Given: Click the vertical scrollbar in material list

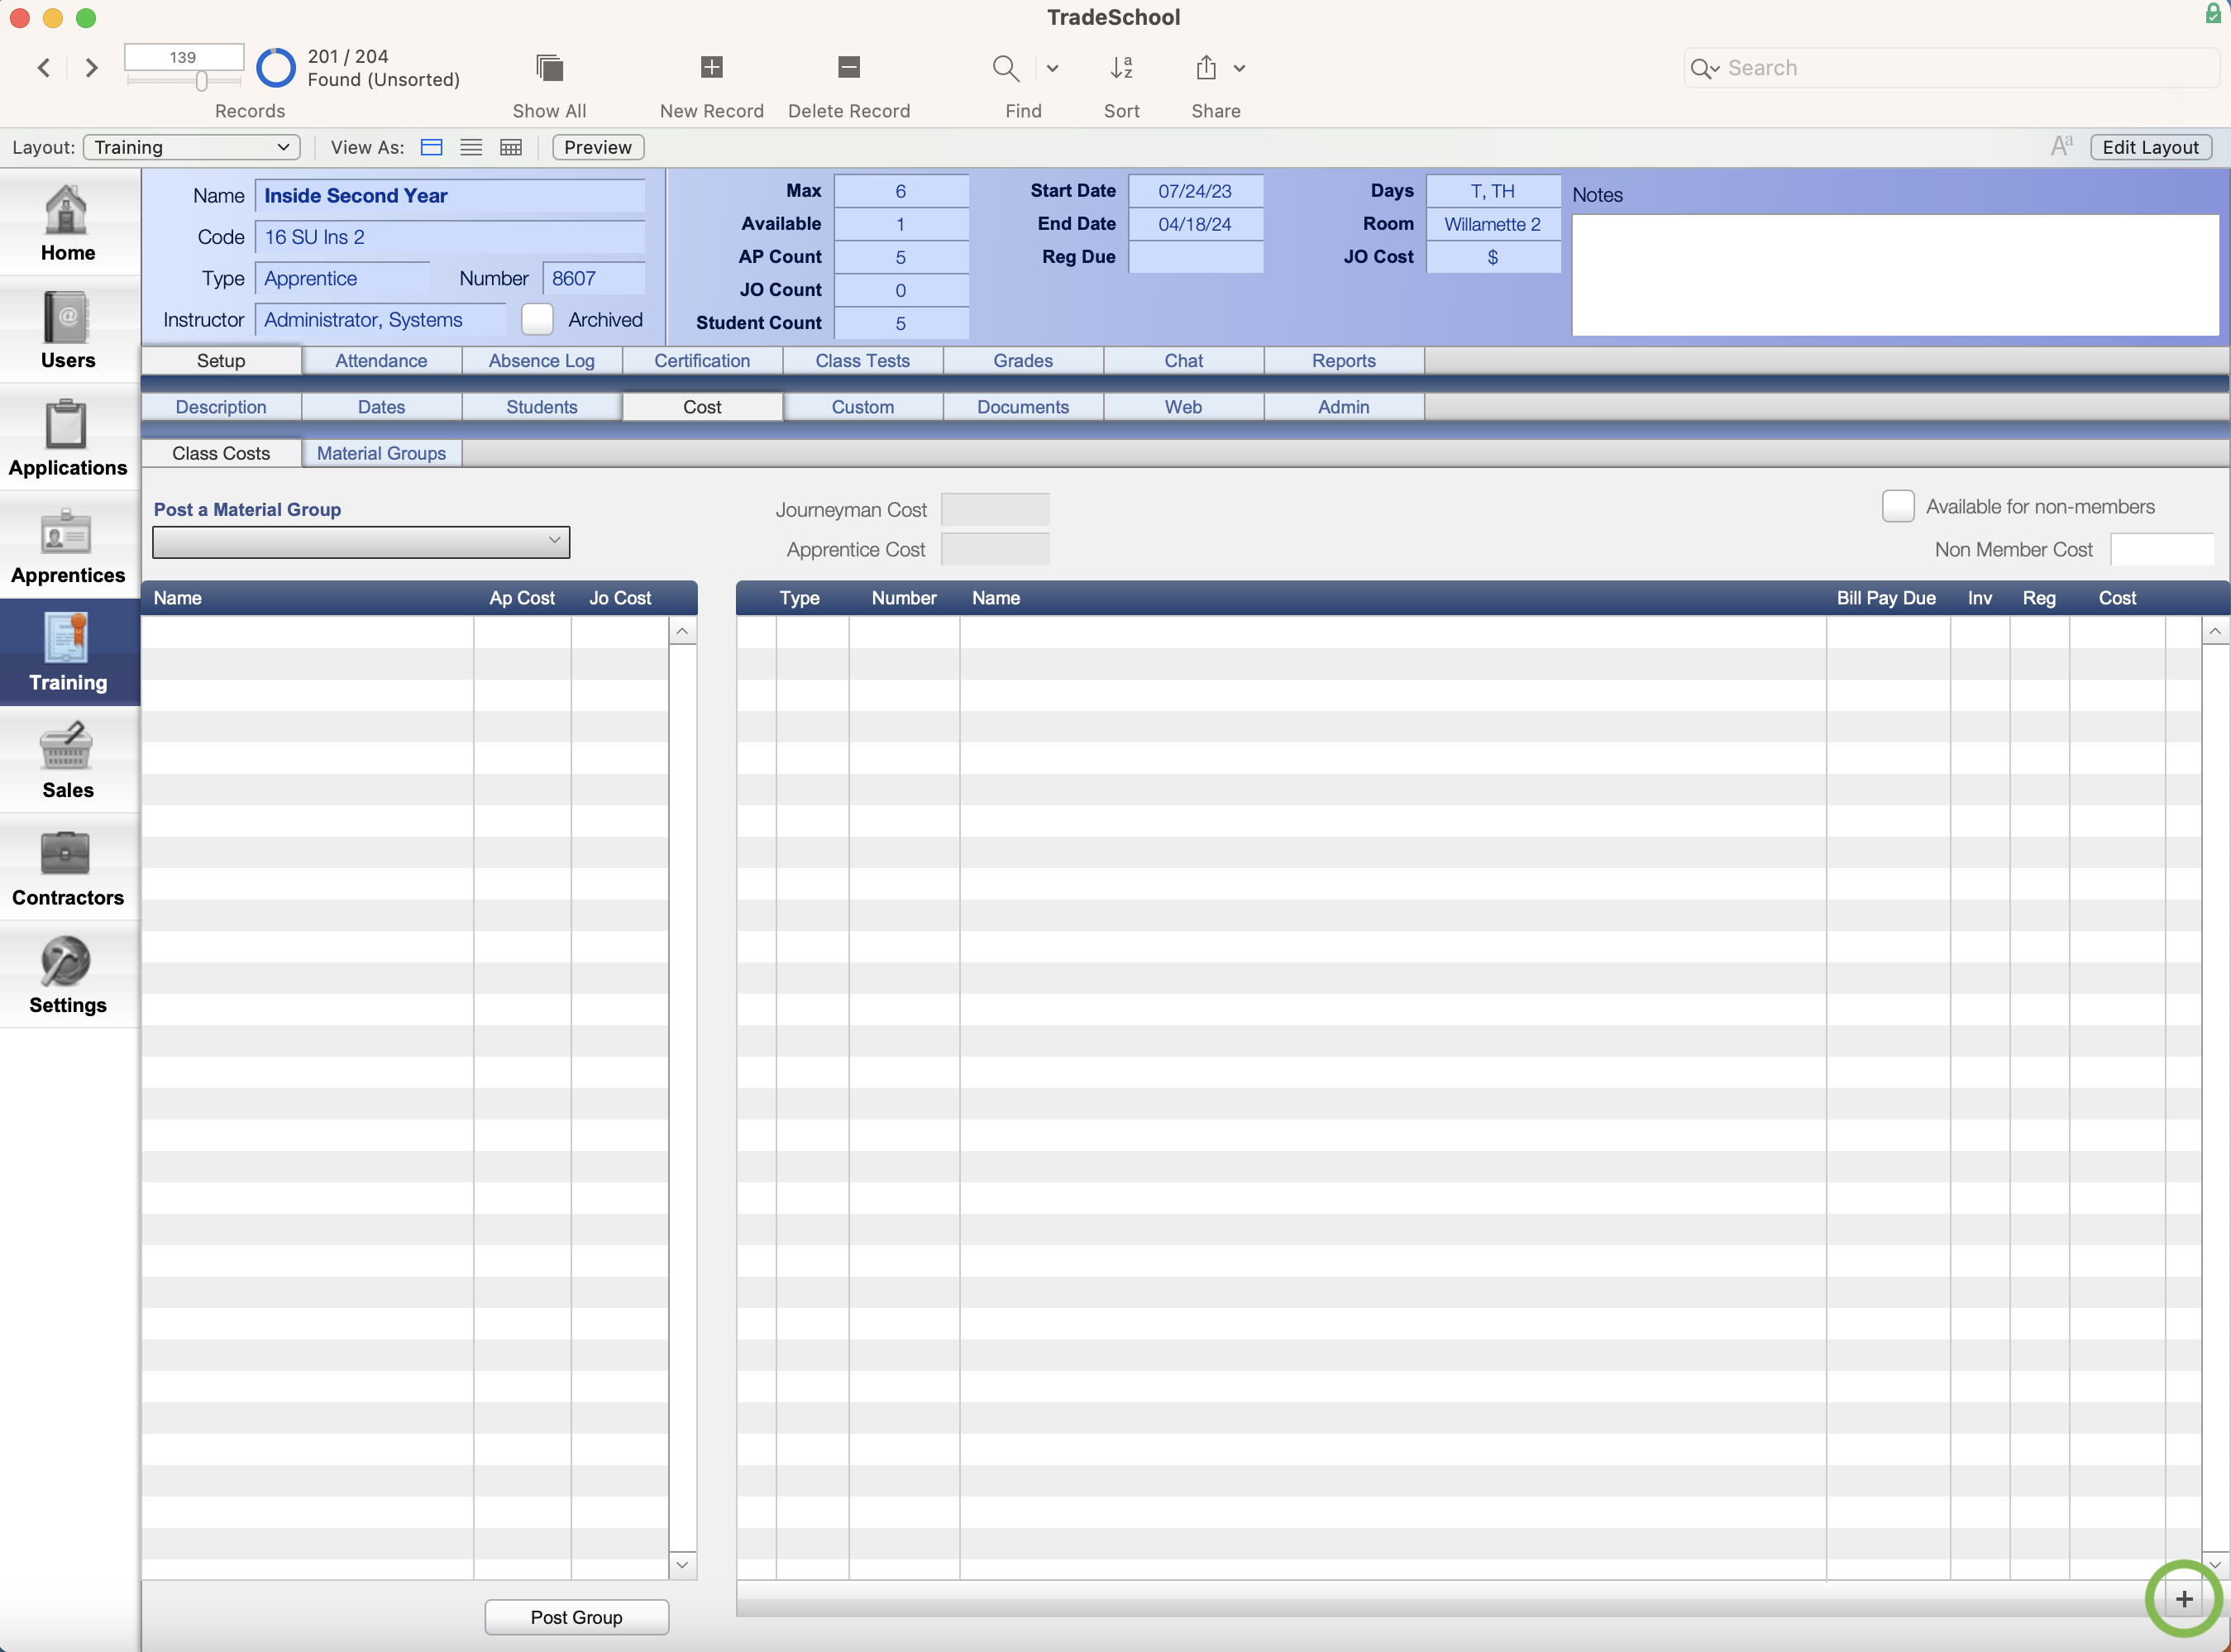Looking at the screenshot, I should point(2217,1093).
